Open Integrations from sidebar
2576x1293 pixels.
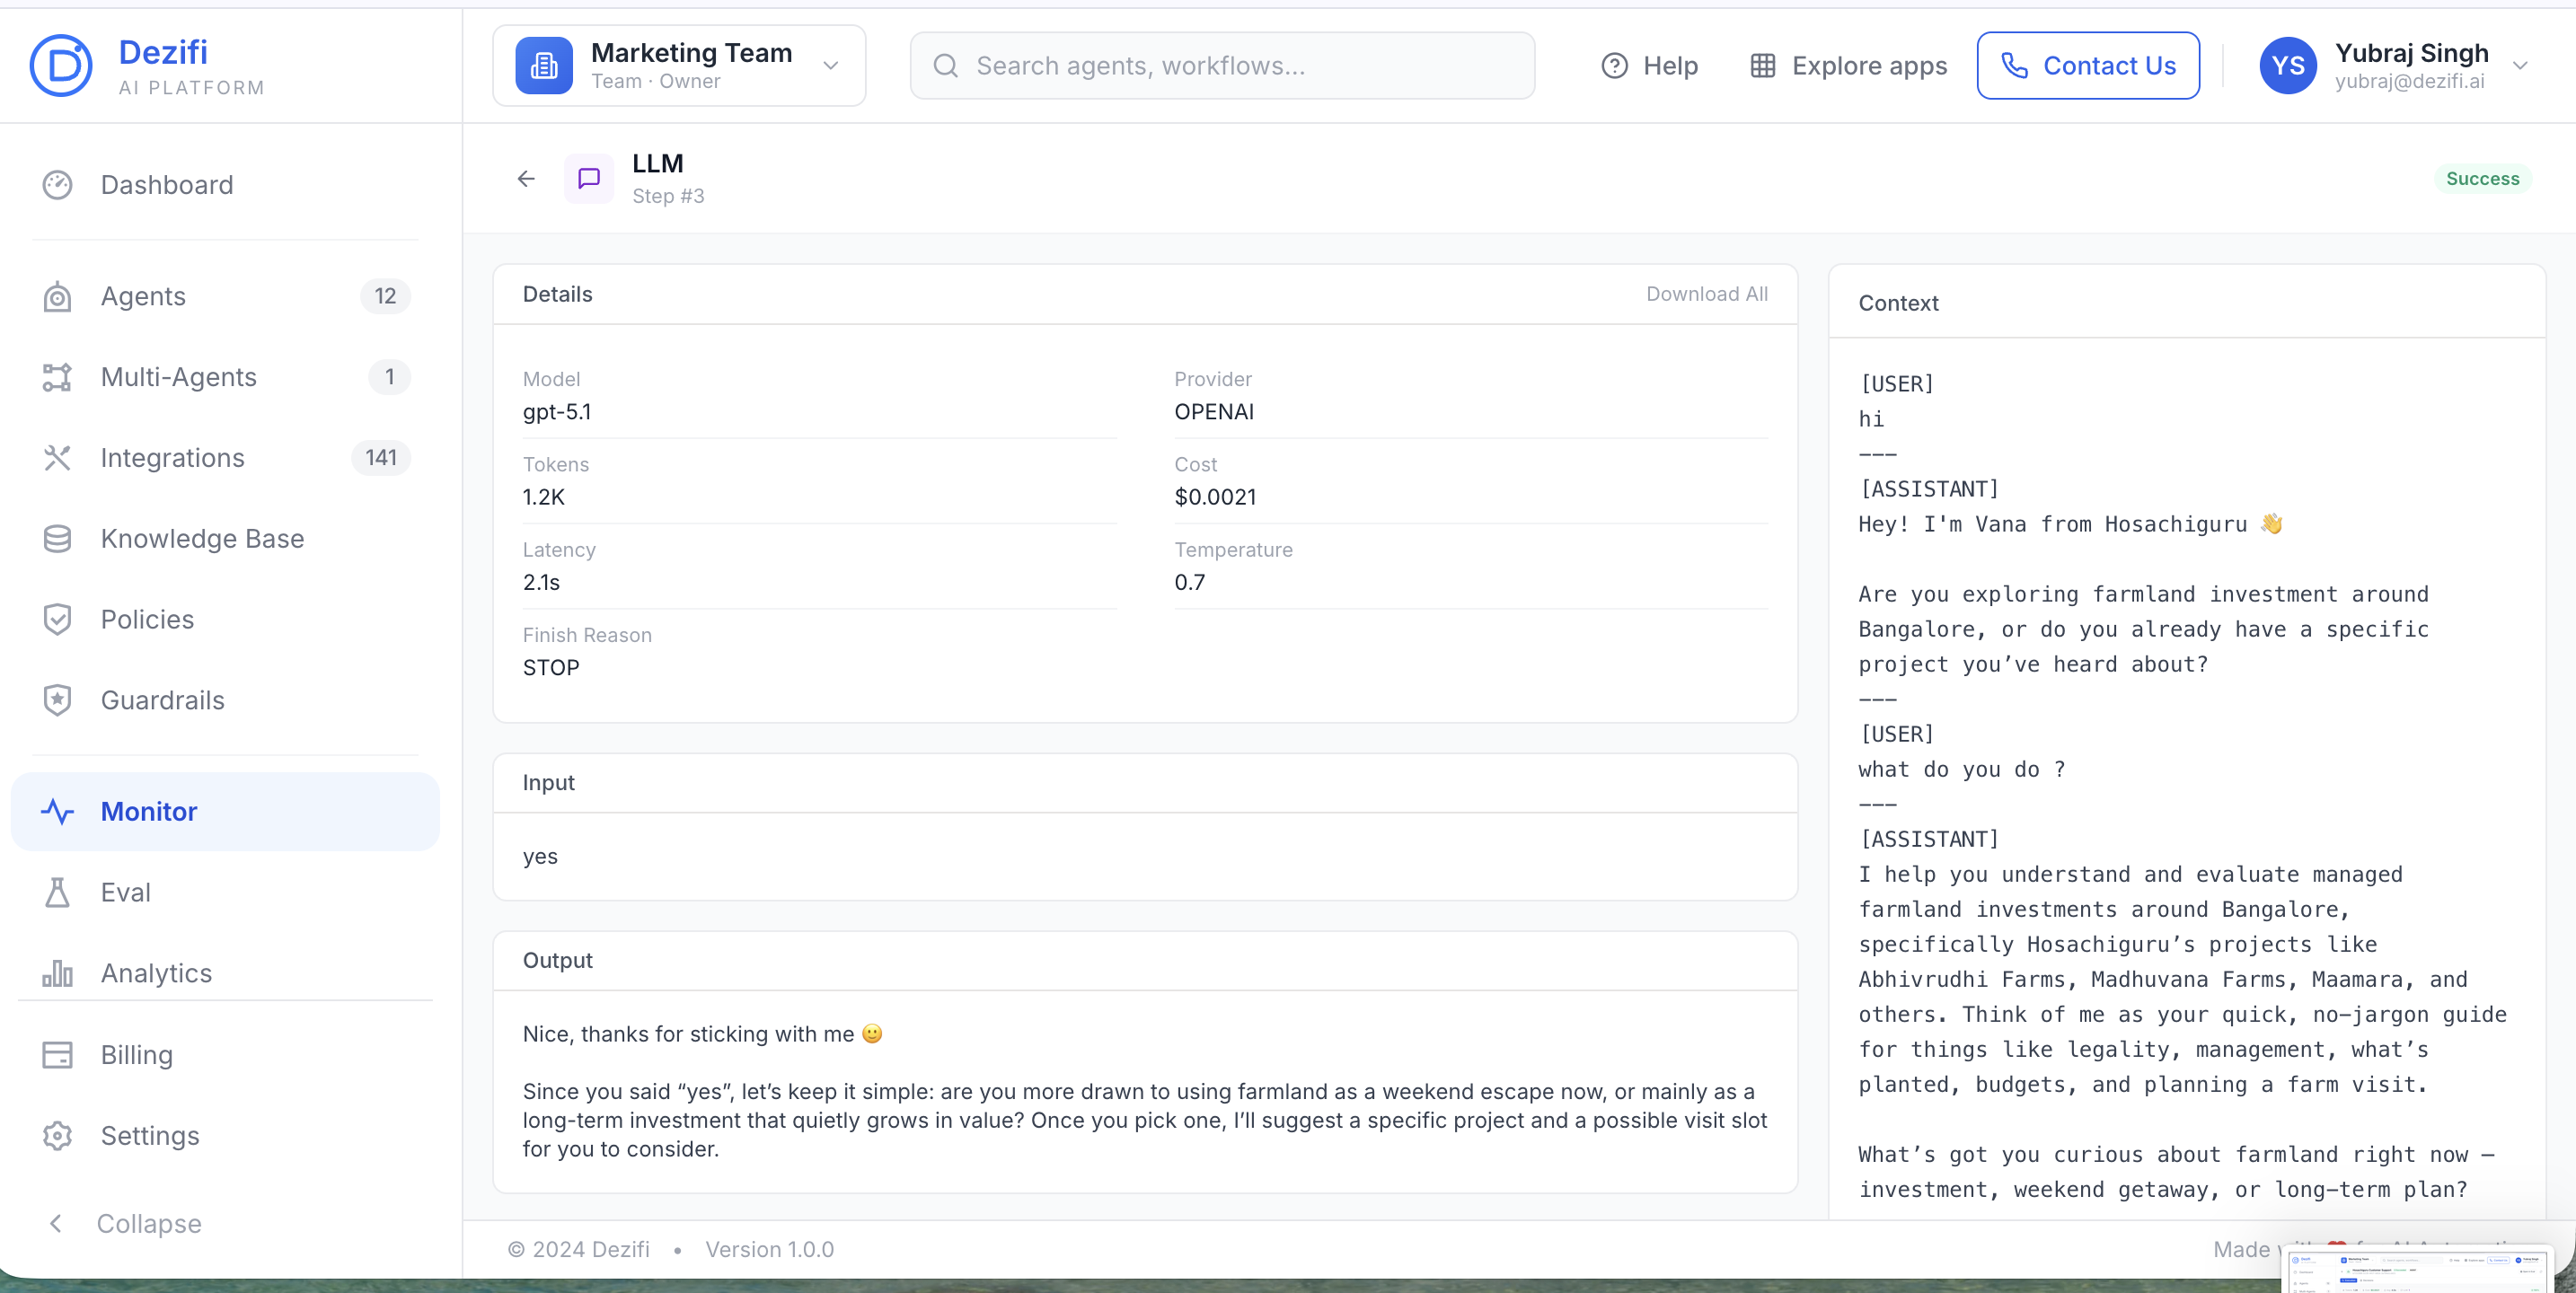click(225, 458)
